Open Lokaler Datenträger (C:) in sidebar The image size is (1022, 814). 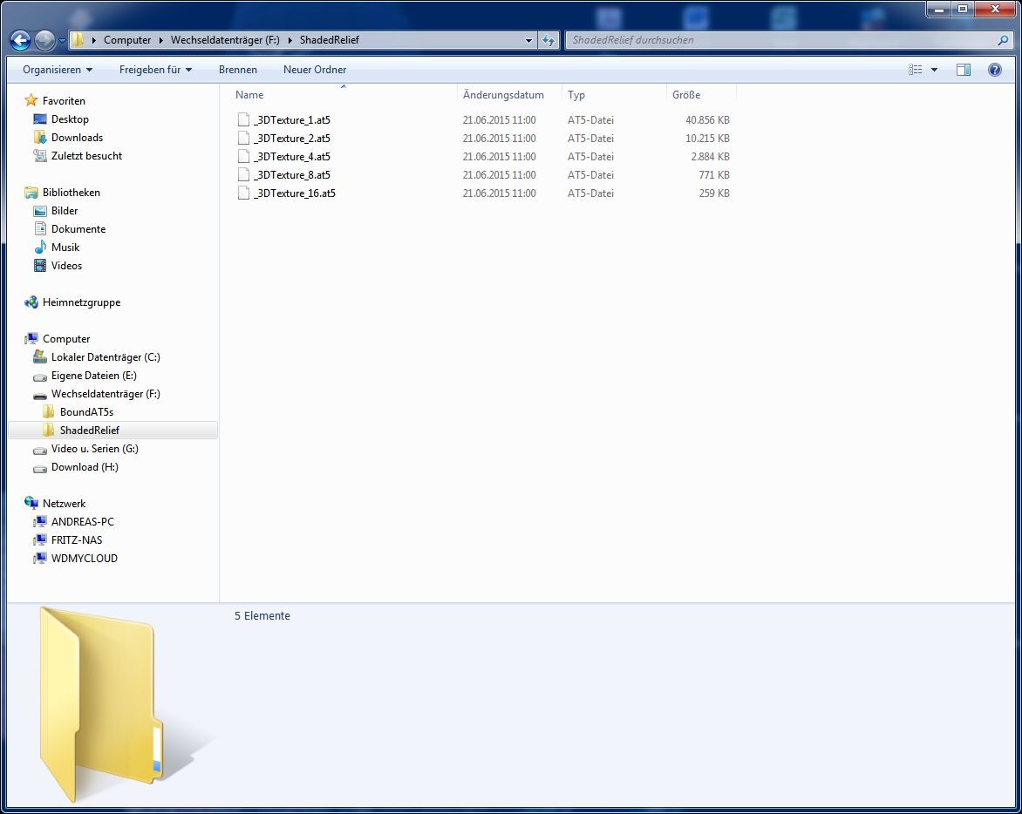(105, 357)
